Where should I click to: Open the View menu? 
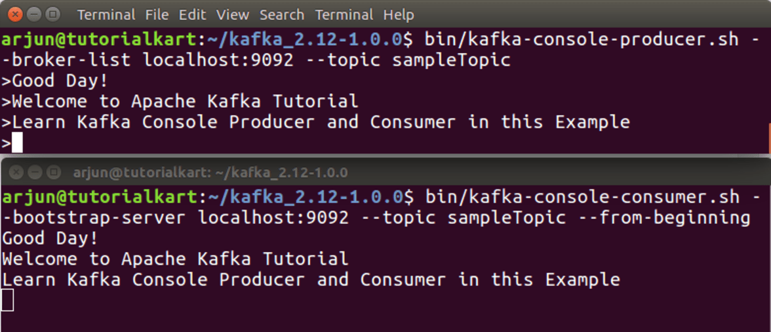tap(233, 14)
